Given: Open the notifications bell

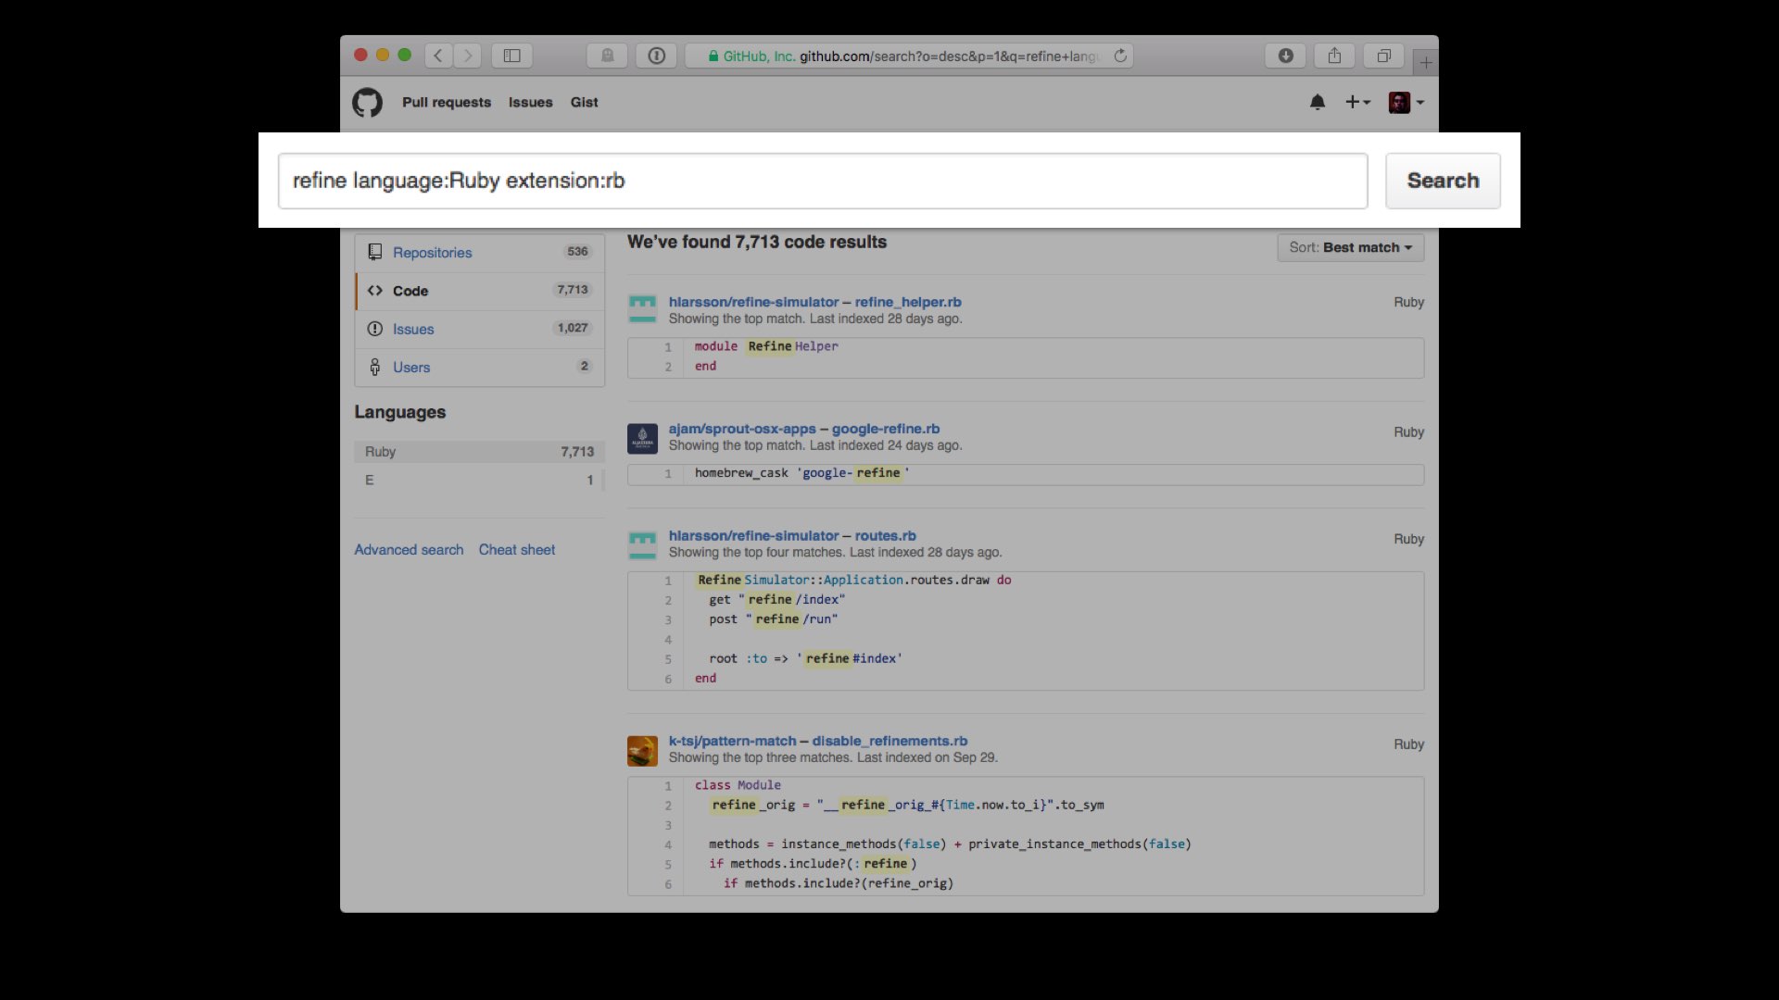Looking at the screenshot, I should click(1317, 102).
